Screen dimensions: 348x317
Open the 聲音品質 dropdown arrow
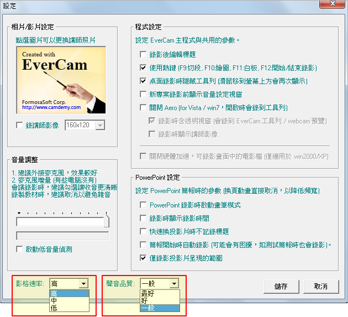(x=174, y=284)
